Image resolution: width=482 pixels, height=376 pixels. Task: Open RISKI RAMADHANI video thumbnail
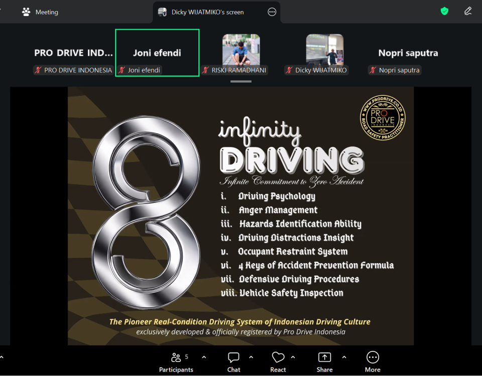pyautogui.click(x=241, y=50)
